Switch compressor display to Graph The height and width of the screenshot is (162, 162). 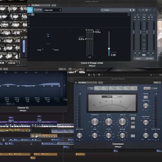(x=118, y=97)
